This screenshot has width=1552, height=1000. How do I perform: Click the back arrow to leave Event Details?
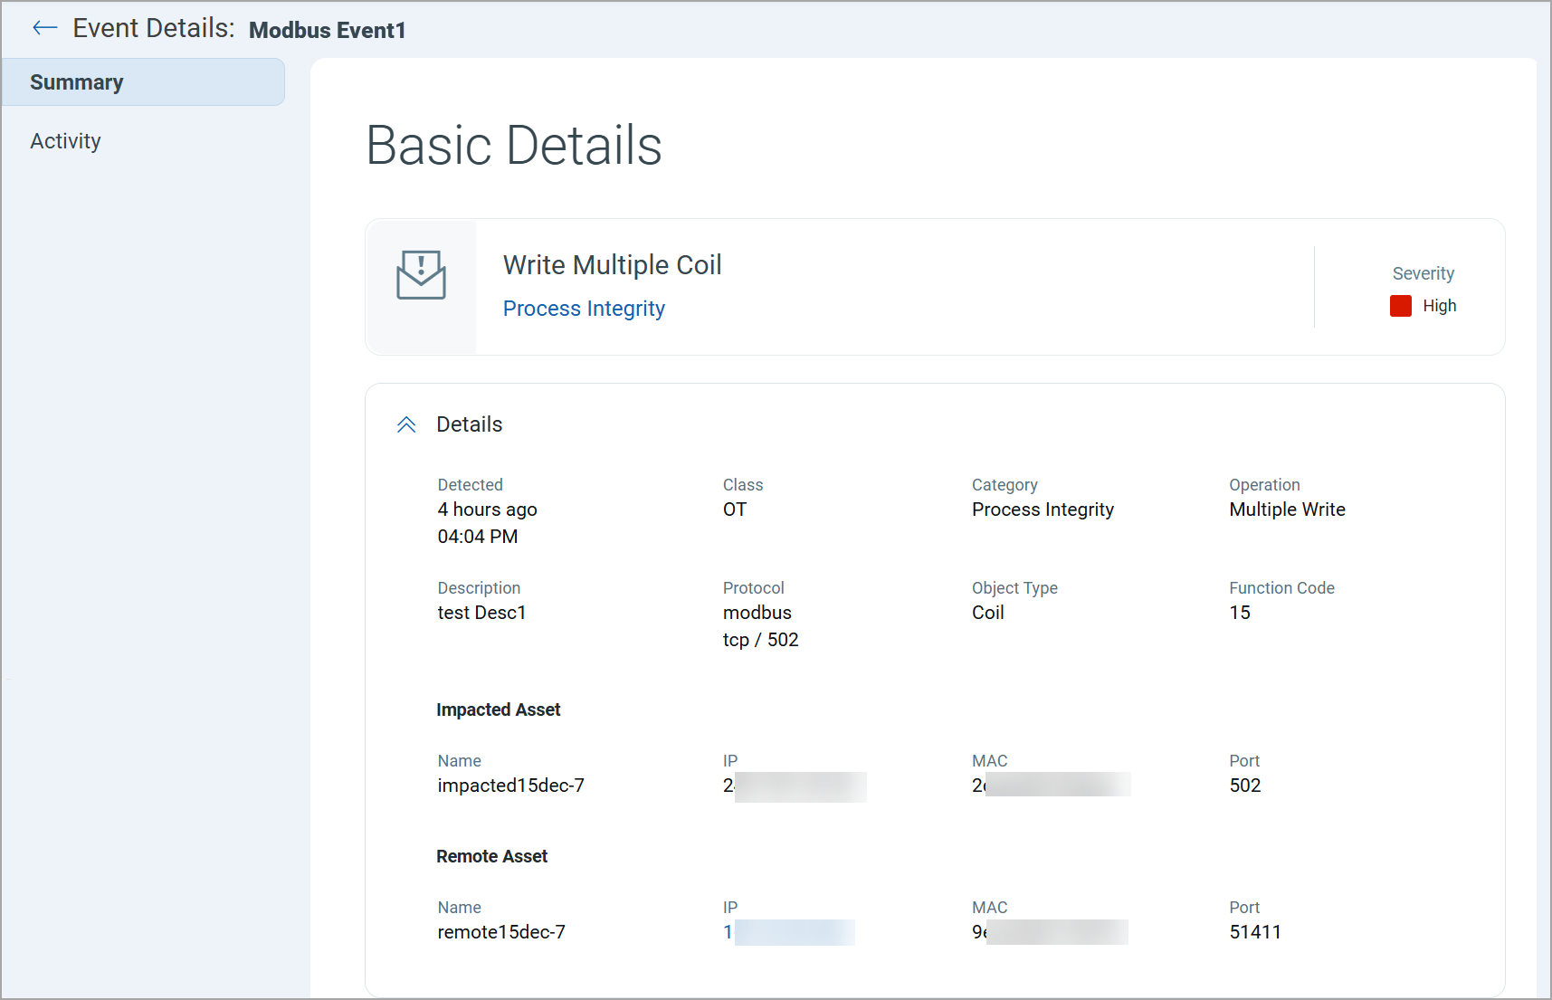point(44,28)
